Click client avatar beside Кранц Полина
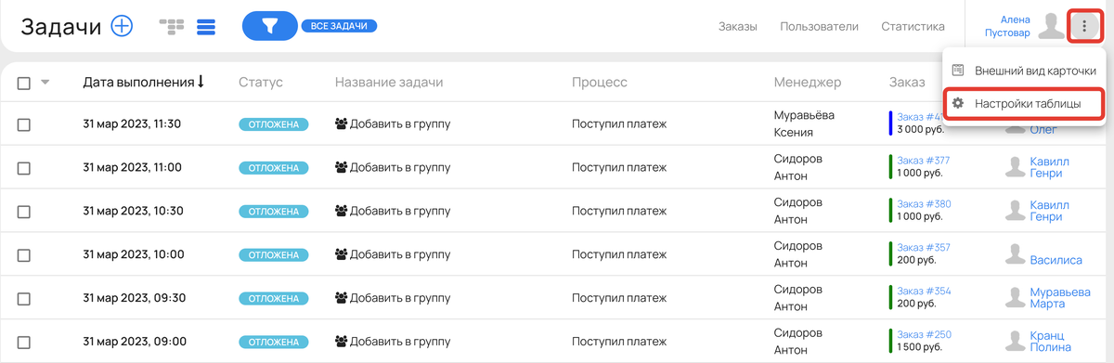 (1016, 342)
